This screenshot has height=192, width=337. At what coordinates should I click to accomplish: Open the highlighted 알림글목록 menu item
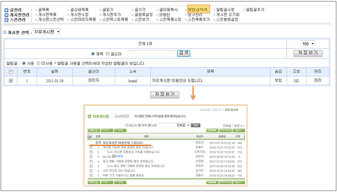(x=198, y=10)
